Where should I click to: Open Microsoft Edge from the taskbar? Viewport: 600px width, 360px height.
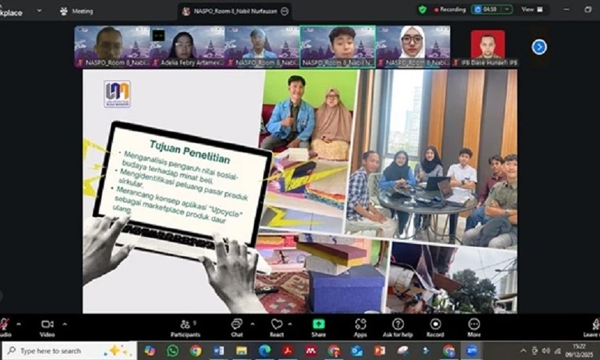tap(264, 351)
